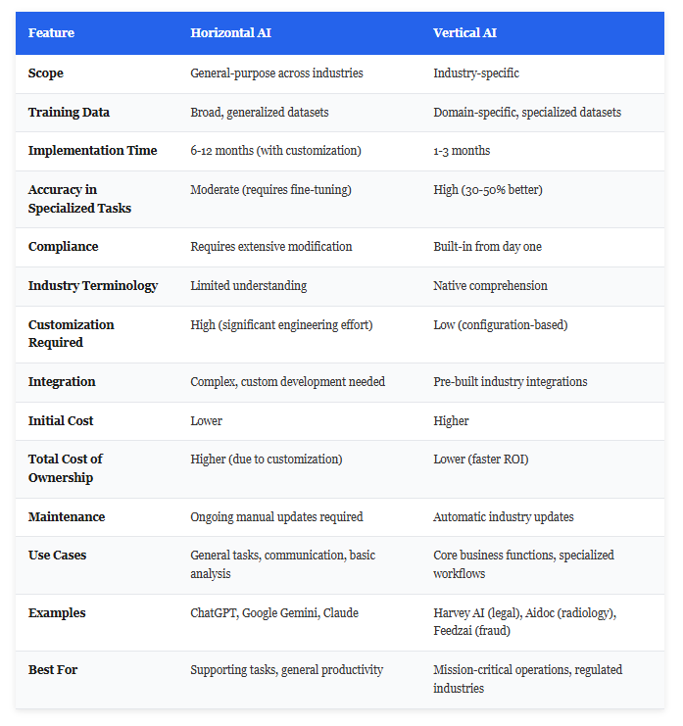This screenshot has height=726, width=683.
Task: Click the "Feature" column header
Action: [x=51, y=33]
